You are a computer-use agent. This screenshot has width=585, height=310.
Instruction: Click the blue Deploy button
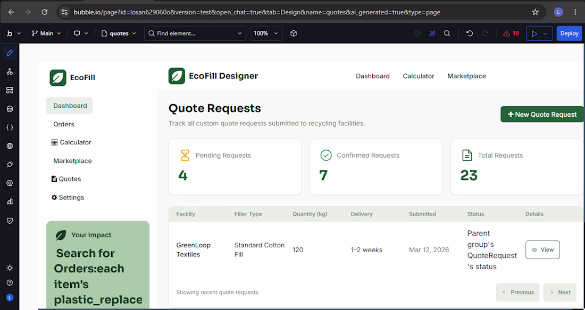(570, 33)
